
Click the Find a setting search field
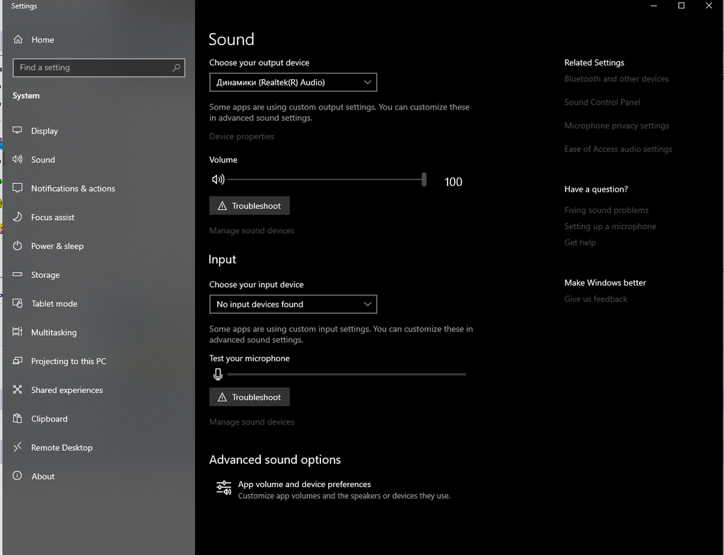92,68
